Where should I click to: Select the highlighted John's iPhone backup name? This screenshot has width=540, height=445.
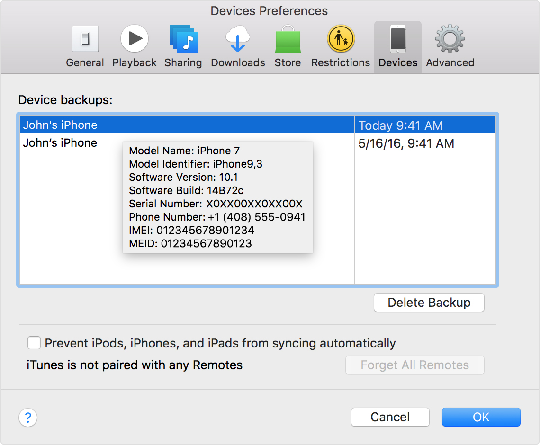coord(60,125)
